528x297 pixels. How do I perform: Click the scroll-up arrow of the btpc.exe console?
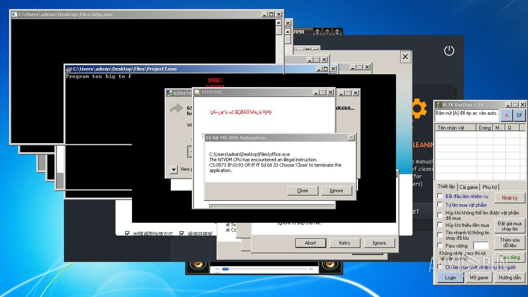[x=278, y=23]
